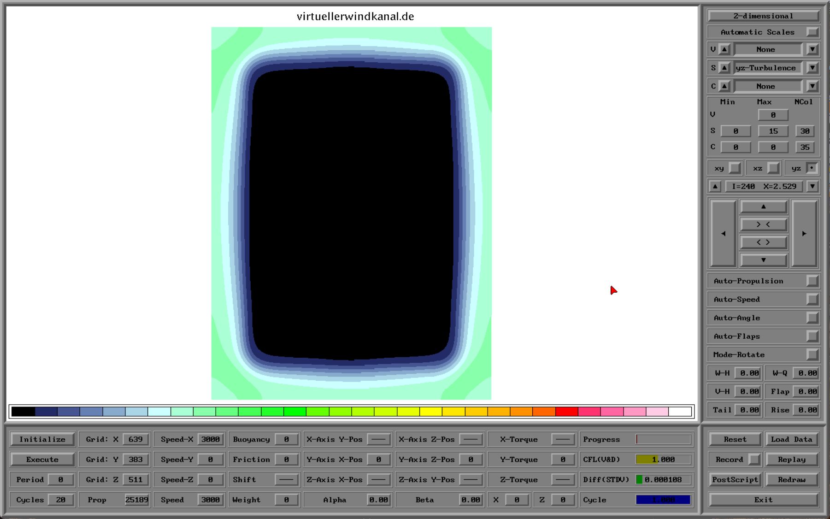Click the 2-dimensional button

pos(763,16)
